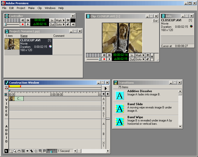
Task: Select the arrow Selection tool in Construction Window
Action: pos(6,151)
